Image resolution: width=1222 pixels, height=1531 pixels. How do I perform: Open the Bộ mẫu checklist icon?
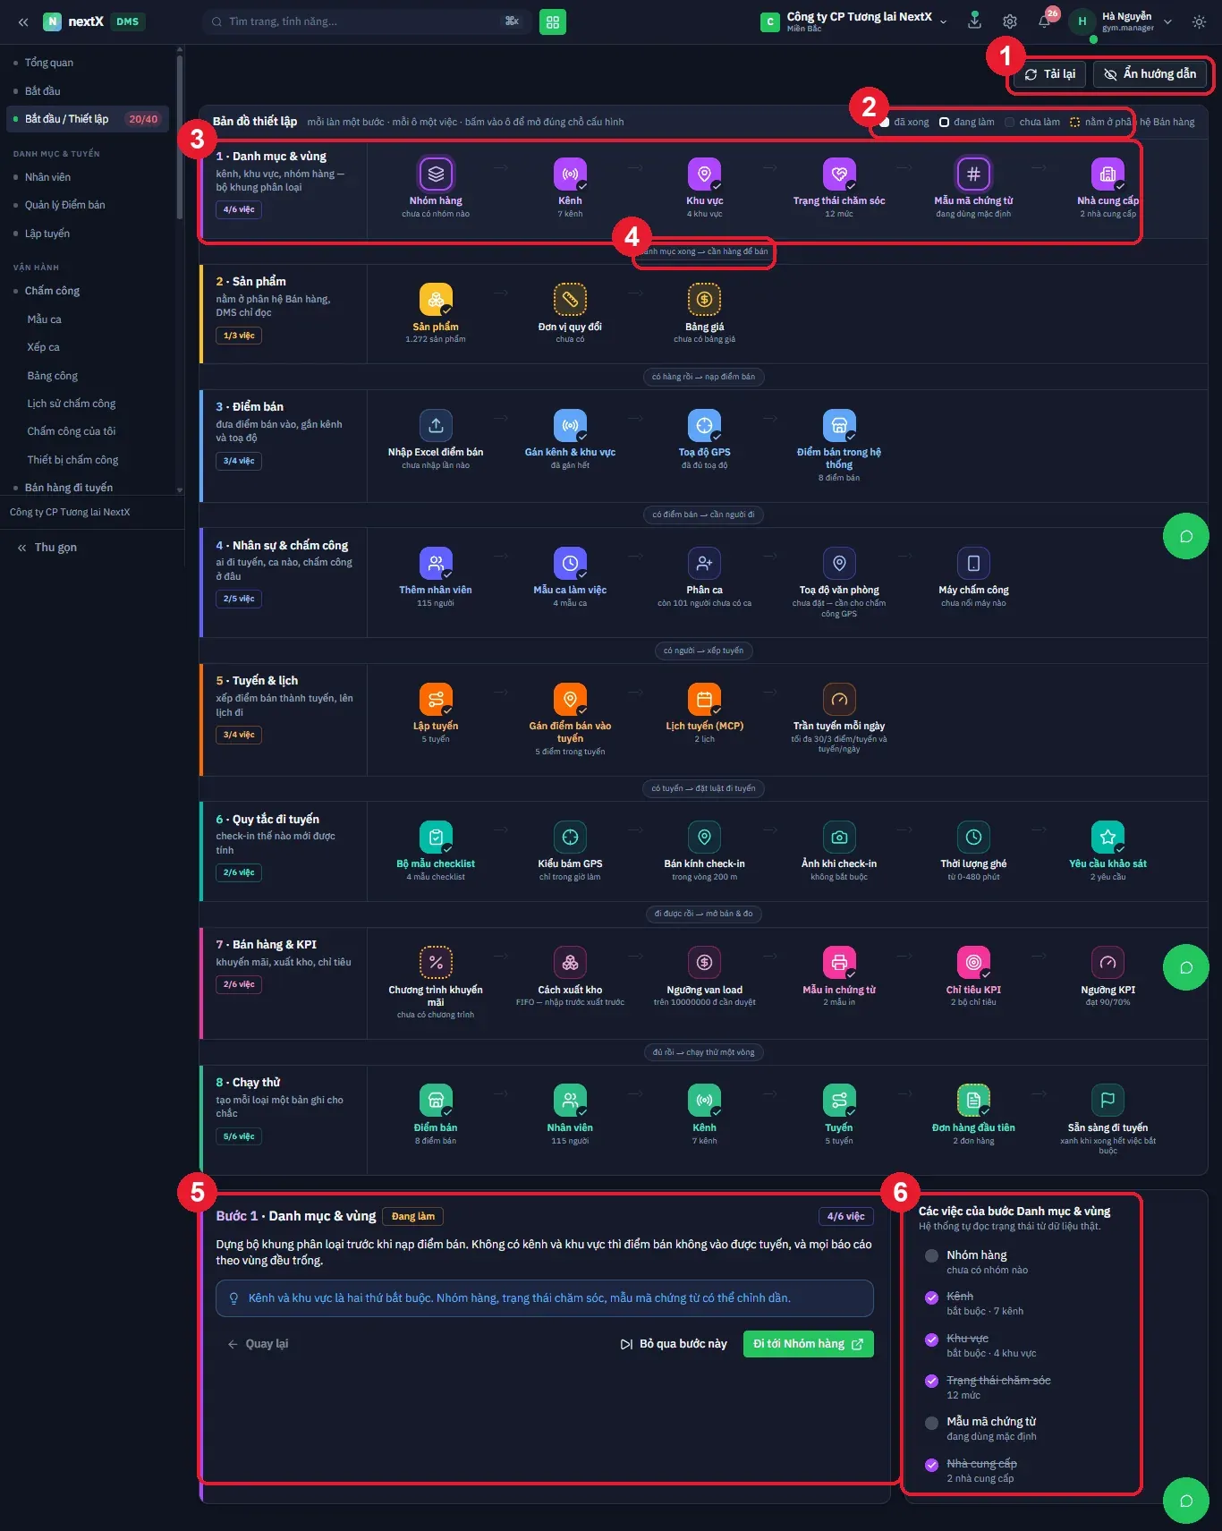point(436,837)
